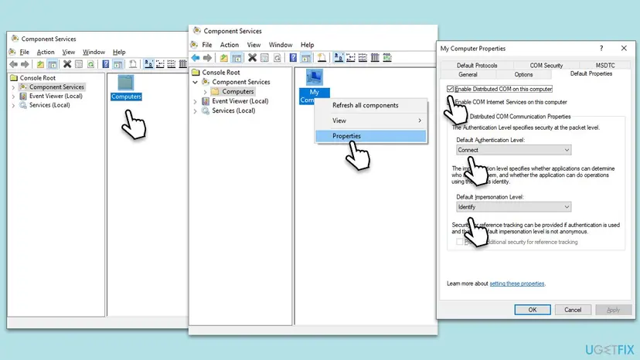
Task: Click Apply in My Computer Properties
Action: [x=613, y=310]
